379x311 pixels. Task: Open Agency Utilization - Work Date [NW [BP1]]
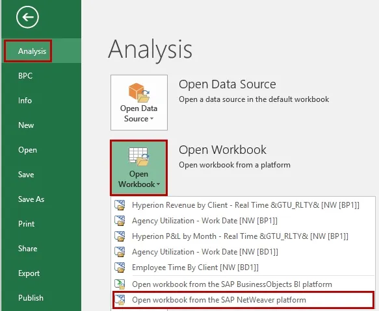(x=205, y=221)
